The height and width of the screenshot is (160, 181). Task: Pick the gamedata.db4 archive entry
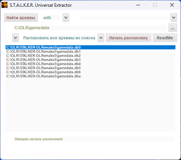click(x=90, y=64)
